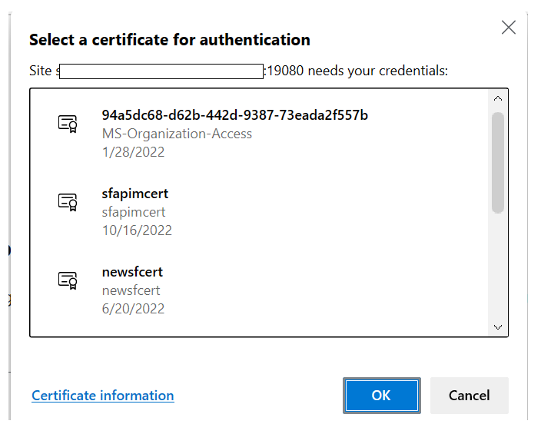The height and width of the screenshot is (434, 541).
Task: Click the scroll down arrow in certificate list
Action: tap(497, 326)
